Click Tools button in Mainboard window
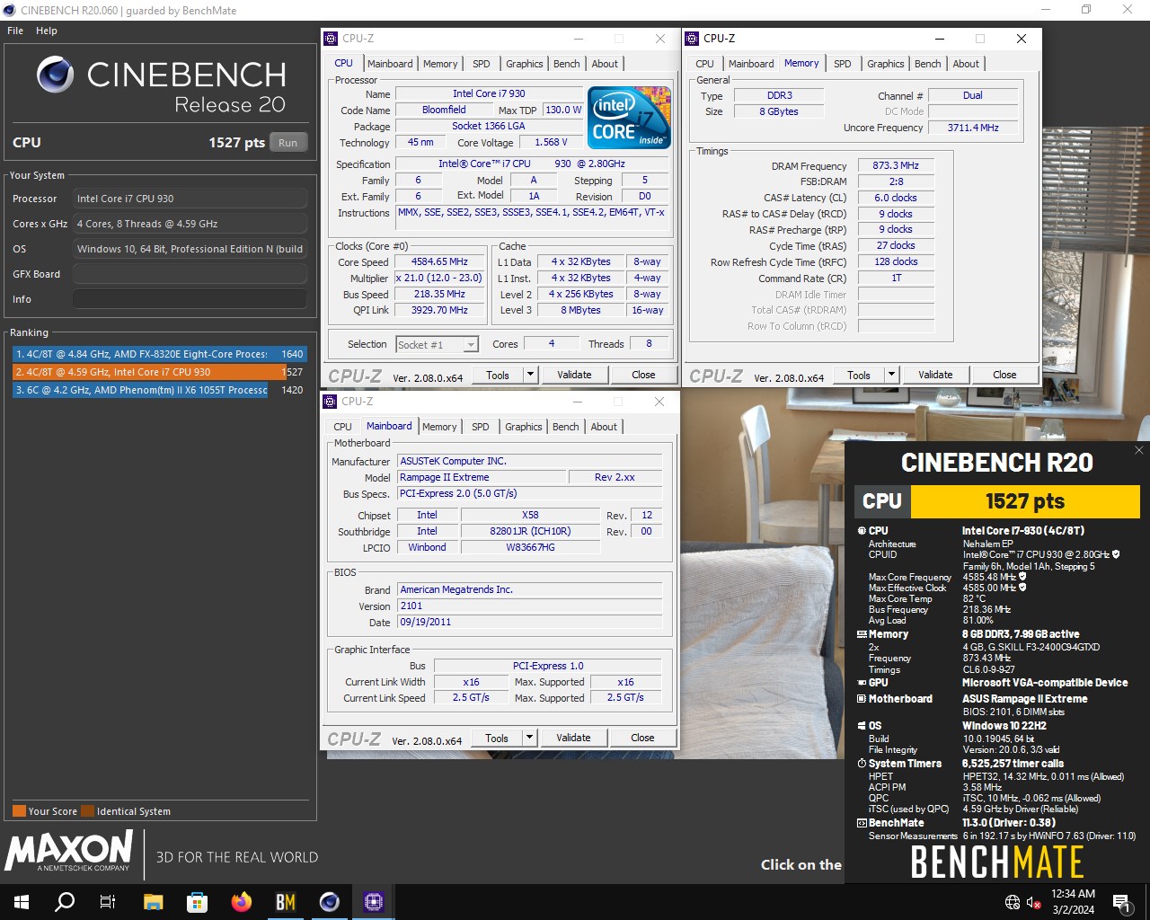Screen dimensions: 1150x920 coord(497,738)
